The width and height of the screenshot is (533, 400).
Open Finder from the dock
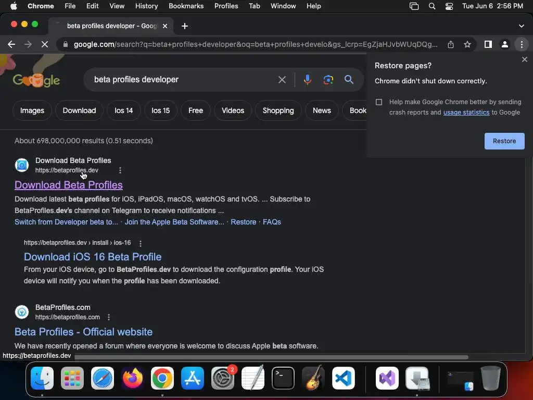click(x=42, y=378)
